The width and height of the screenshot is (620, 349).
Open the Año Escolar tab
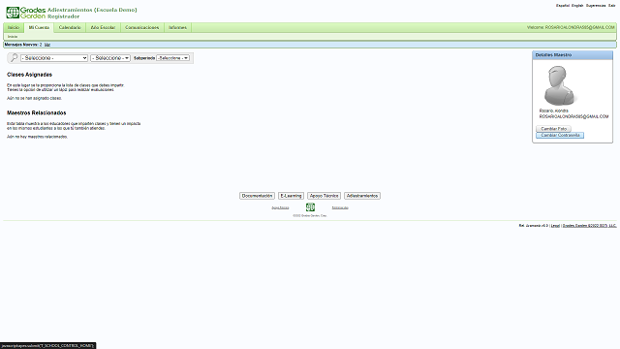[x=103, y=28]
